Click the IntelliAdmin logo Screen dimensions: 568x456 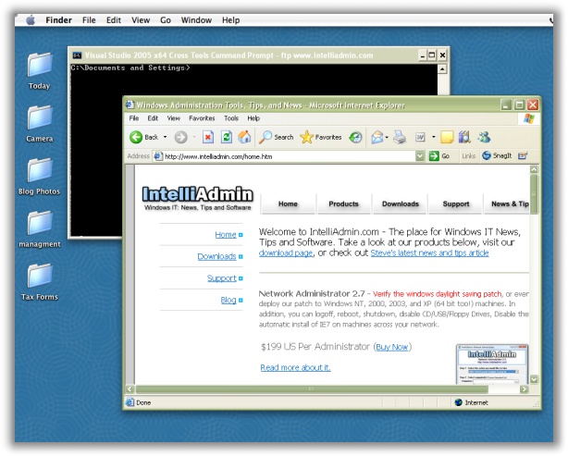[197, 198]
